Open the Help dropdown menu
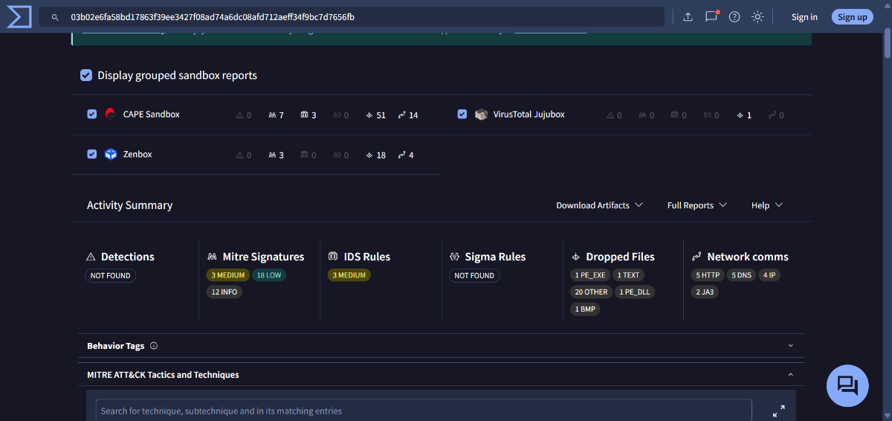Image resolution: width=892 pixels, height=421 pixels. pos(767,205)
